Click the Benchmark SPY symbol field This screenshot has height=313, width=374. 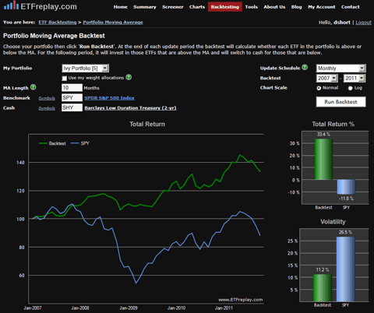coord(72,97)
